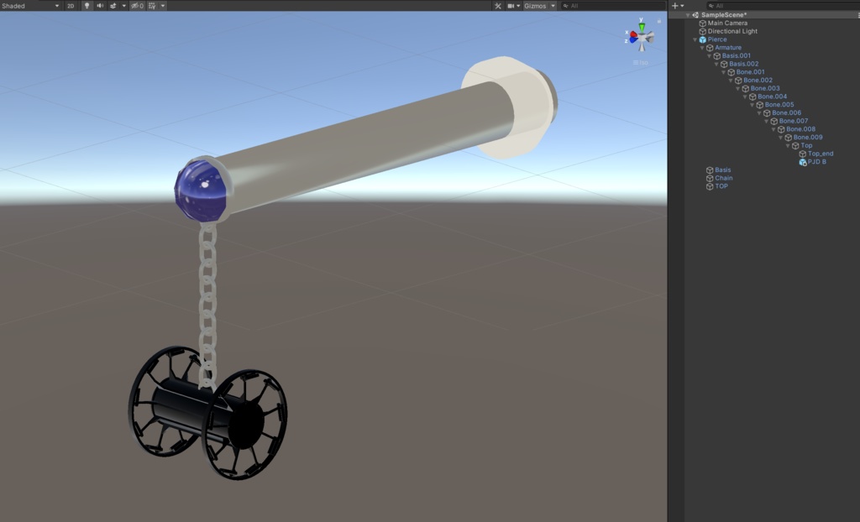Click the Bone.004 cube icon
860x522 pixels.
(x=752, y=97)
